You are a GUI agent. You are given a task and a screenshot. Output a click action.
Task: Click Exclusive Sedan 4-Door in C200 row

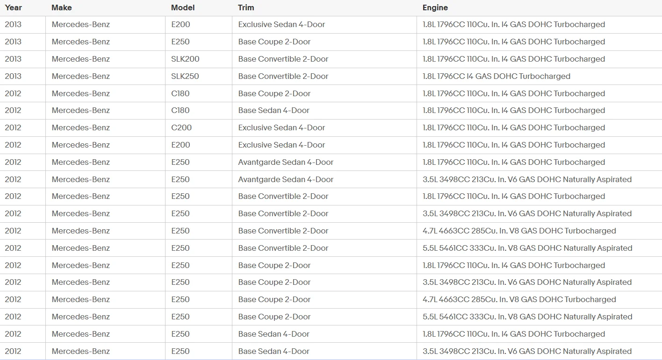tap(281, 127)
